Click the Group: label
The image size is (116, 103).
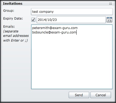tap(9, 11)
